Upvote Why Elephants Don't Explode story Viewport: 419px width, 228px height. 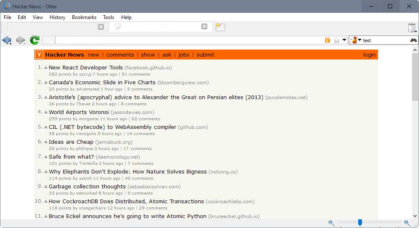pyautogui.click(x=45, y=172)
